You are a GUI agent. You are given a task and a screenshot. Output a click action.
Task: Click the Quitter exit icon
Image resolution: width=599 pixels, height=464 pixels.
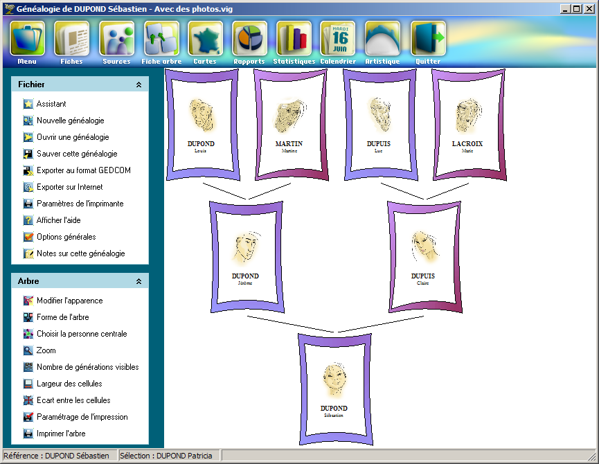[x=428, y=38]
